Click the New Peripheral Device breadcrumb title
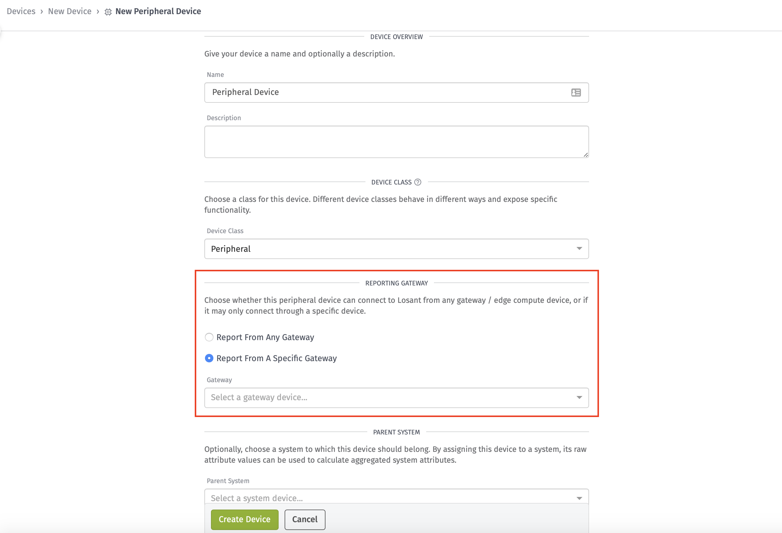Screen dimensions: 782x533 pyautogui.click(x=158, y=11)
